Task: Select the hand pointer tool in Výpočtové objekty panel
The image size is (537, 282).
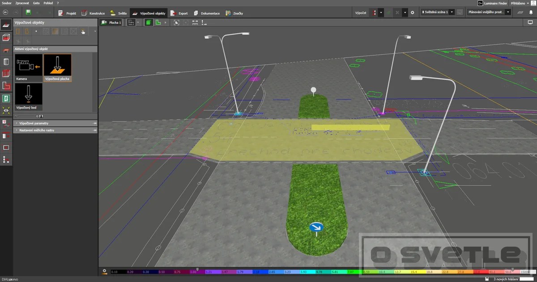Action: click(83, 31)
